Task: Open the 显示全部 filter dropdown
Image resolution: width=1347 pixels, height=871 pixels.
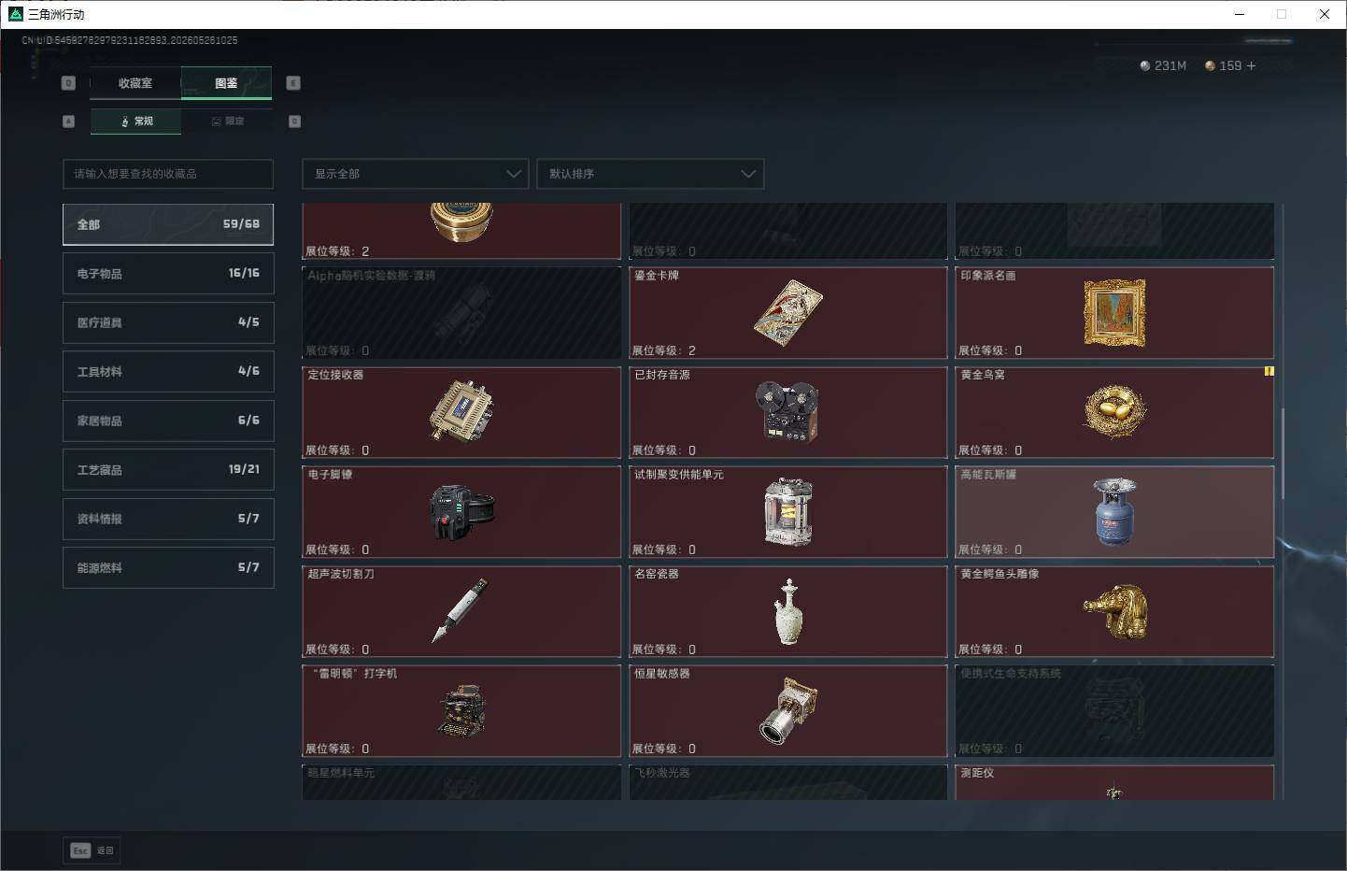Action: pyautogui.click(x=416, y=174)
